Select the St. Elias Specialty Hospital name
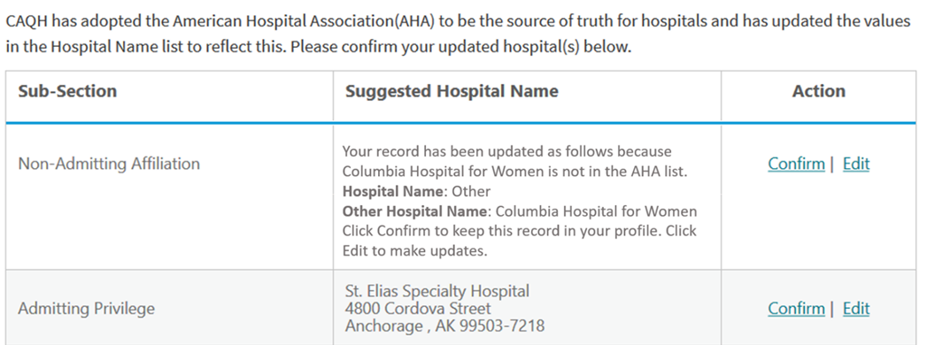Screen dimensions: 927x345 pyautogui.click(x=437, y=291)
